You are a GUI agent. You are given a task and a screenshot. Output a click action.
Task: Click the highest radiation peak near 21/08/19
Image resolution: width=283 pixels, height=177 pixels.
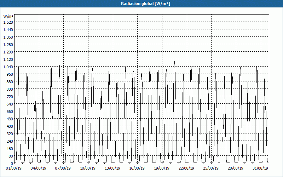174,62
